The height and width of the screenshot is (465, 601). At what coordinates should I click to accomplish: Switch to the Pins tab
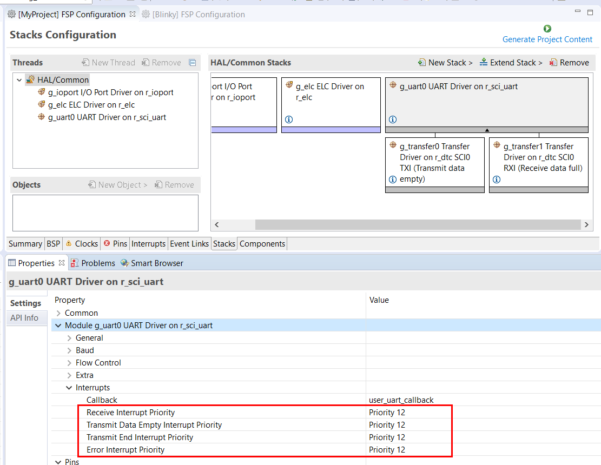[x=115, y=244]
